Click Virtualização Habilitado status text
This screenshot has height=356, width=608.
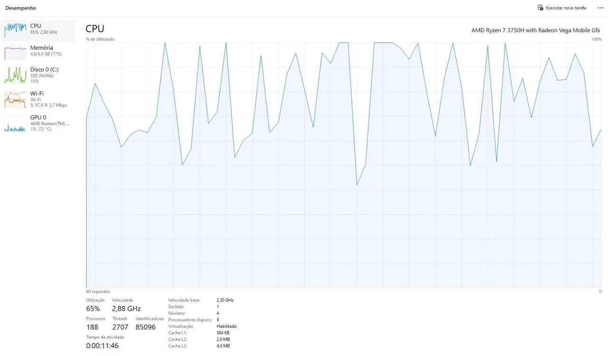point(227,327)
